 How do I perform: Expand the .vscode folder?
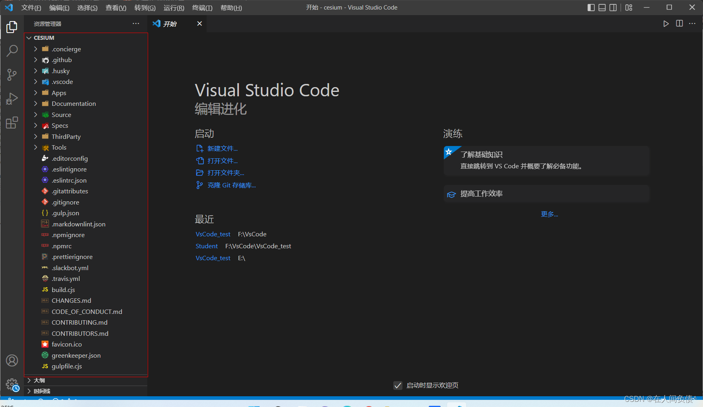pyautogui.click(x=35, y=82)
